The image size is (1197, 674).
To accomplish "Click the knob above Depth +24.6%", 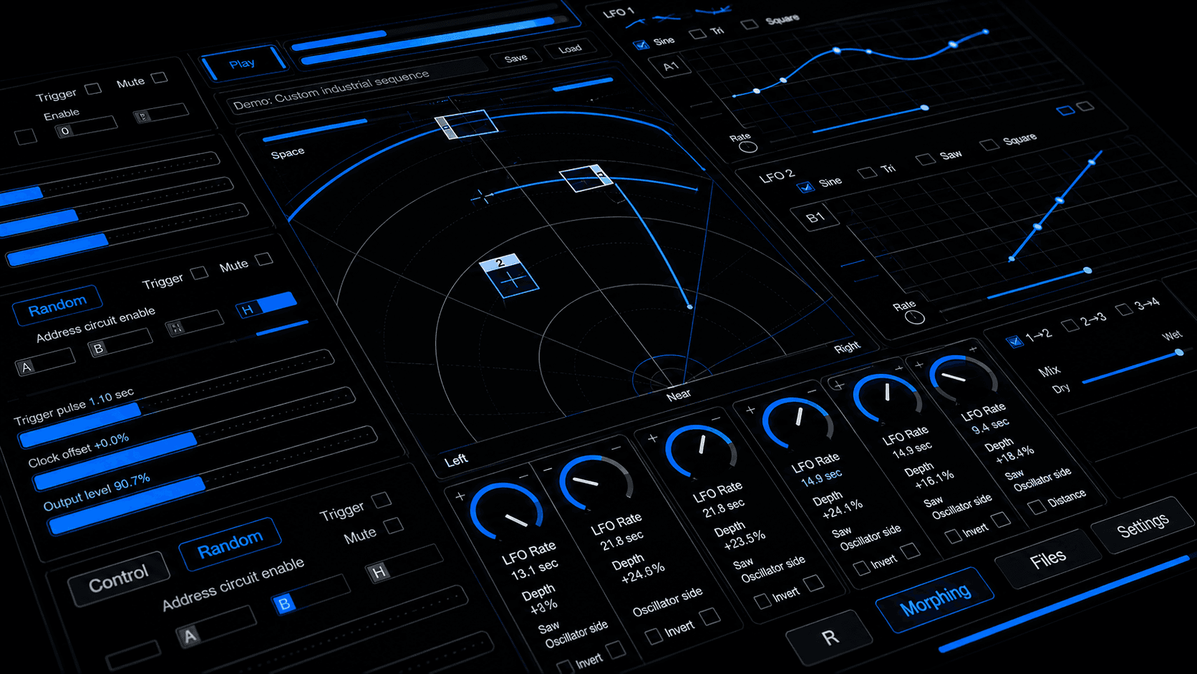I will pyautogui.click(x=596, y=482).
